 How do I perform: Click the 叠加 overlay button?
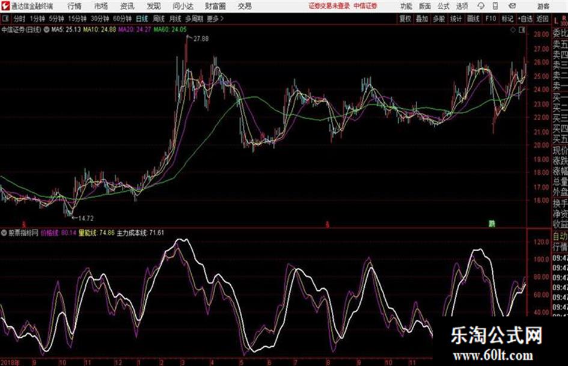click(x=422, y=19)
